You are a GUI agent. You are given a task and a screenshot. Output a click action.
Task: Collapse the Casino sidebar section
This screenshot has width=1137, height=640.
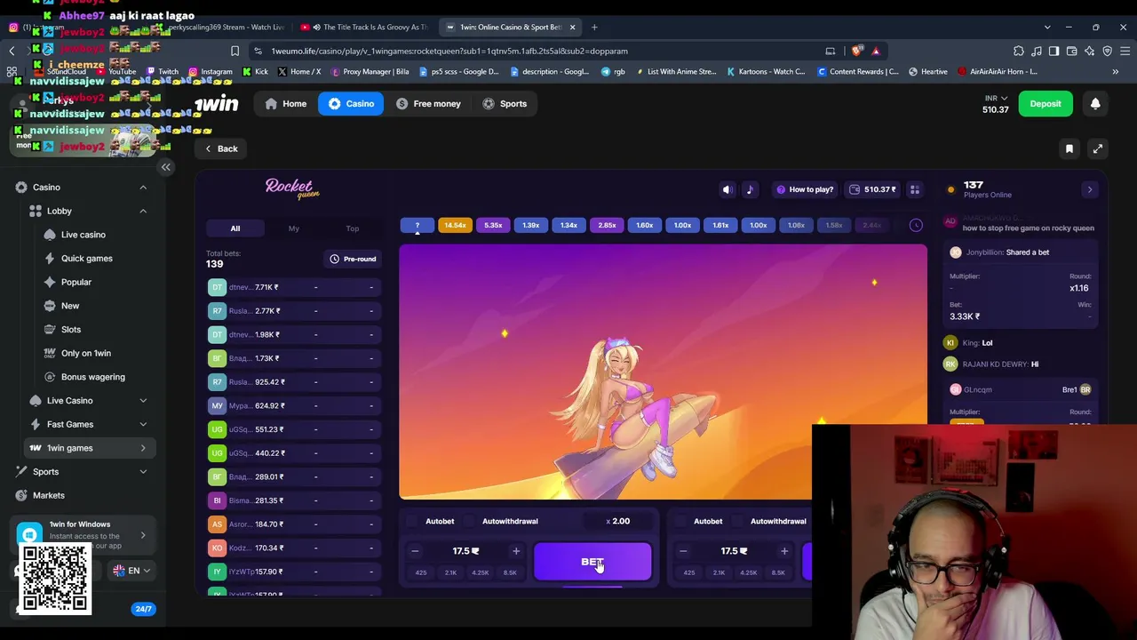(143, 188)
